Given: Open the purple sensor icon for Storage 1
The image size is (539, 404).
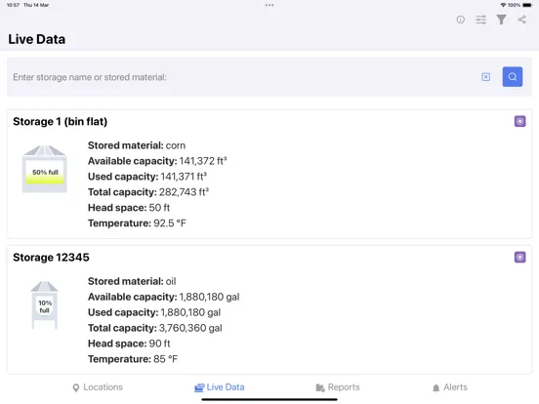Looking at the screenshot, I should click(519, 121).
